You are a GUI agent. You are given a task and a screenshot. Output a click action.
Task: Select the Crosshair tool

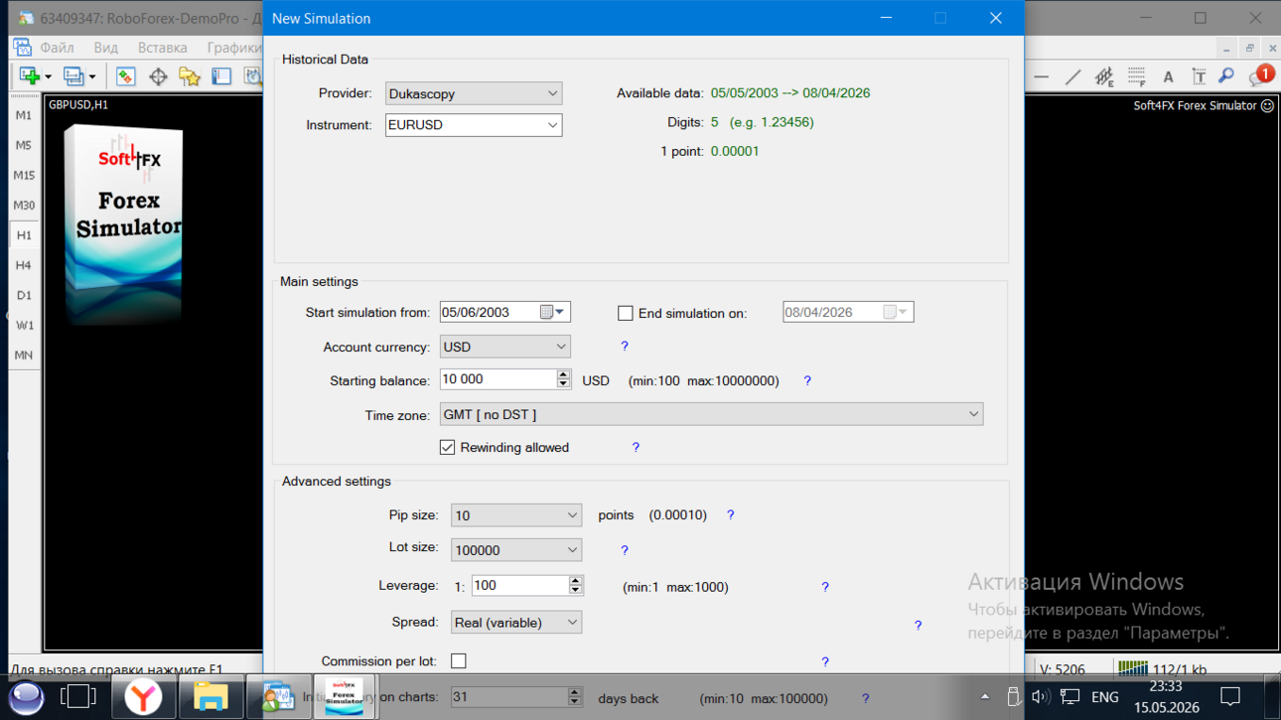[x=158, y=76]
